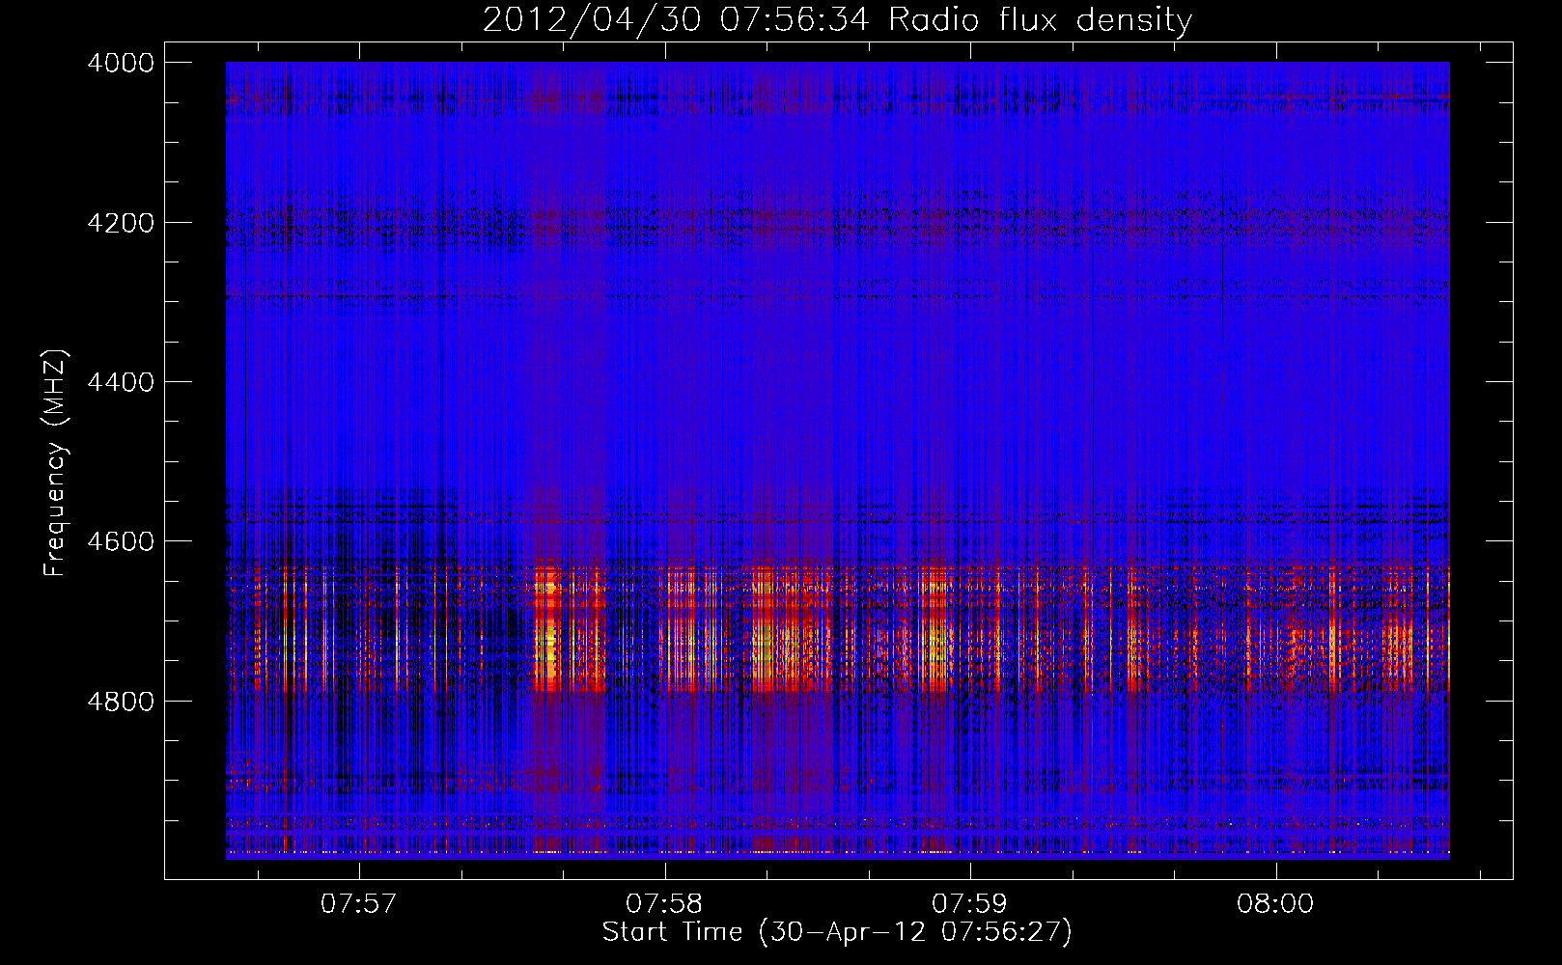The image size is (1562, 965).
Task: Click the plot title "2012/04/30 07:56:34 Radio flux density"
Action: click(x=837, y=19)
